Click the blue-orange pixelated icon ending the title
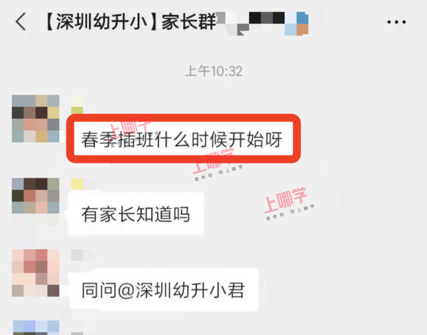The height and width of the screenshot is (335, 427). point(297,24)
